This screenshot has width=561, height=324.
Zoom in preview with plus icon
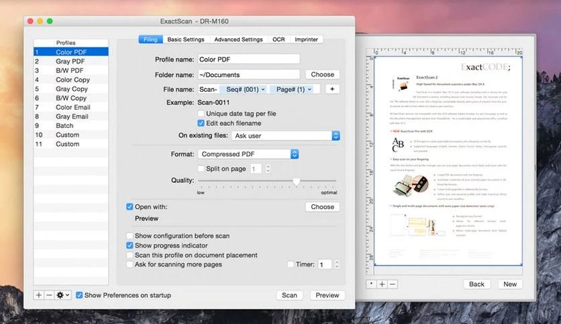click(382, 284)
